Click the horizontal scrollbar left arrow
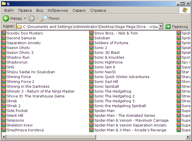The height and width of the screenshot is (141, 192). click(x=4, y=137)
